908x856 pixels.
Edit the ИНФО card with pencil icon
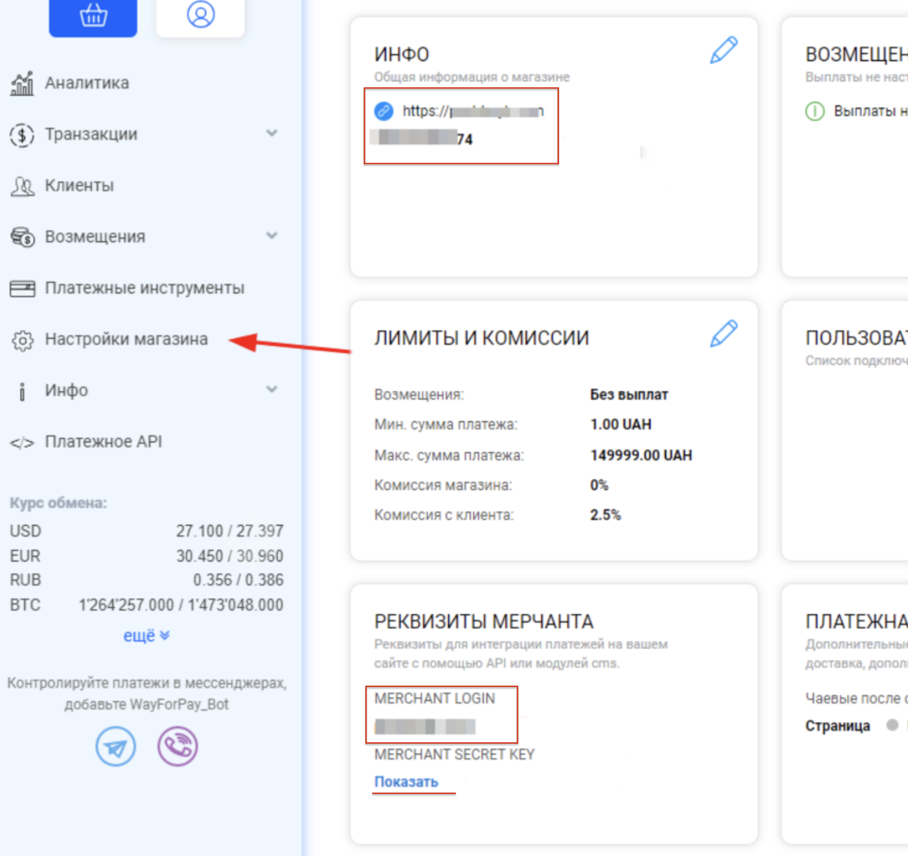(x=723, y=50)
